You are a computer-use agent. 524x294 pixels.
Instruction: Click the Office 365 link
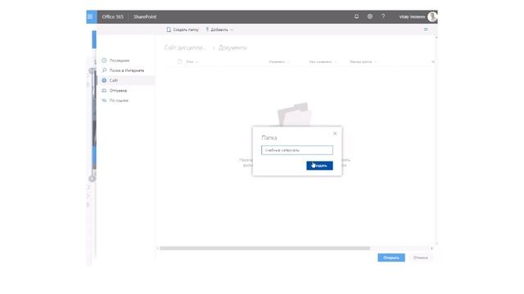point(113,16)
